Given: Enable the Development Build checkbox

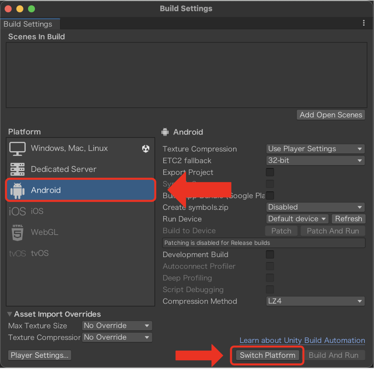Looking at the screenshot, I should point(270,254).
